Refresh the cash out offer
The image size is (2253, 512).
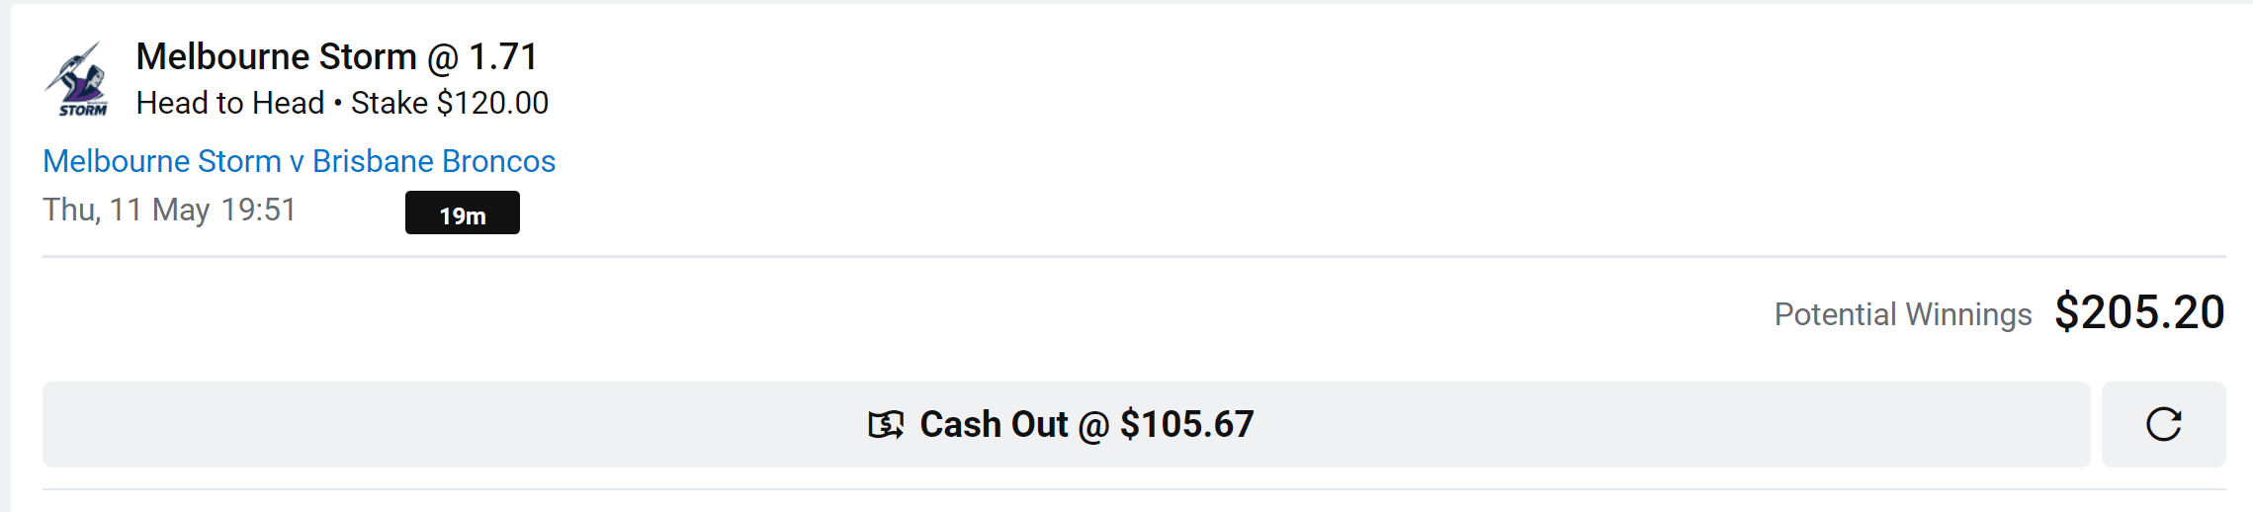pos(2163,424)
